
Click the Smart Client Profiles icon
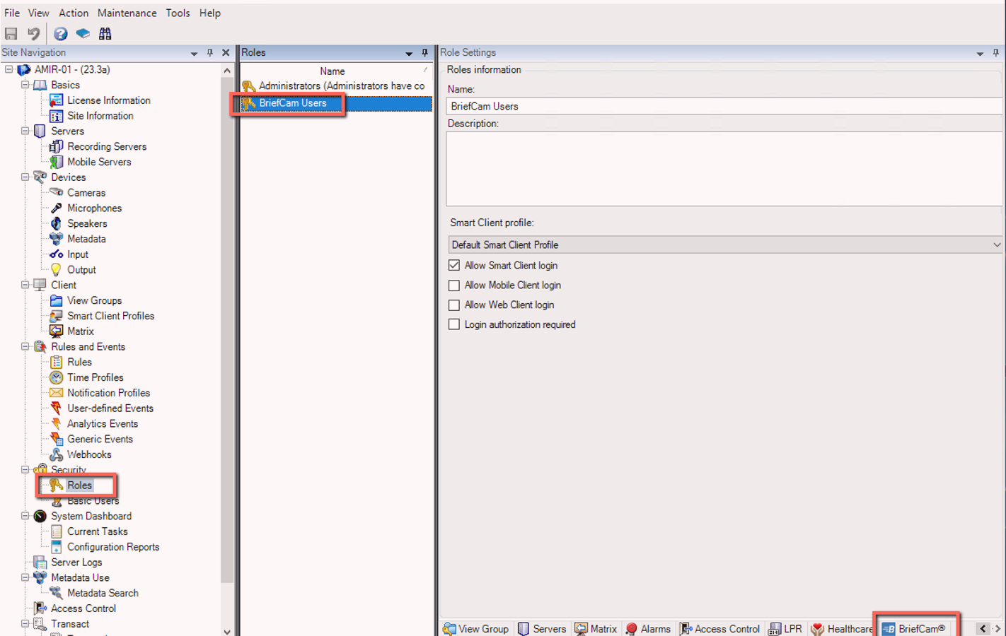(x=56, y=316)
